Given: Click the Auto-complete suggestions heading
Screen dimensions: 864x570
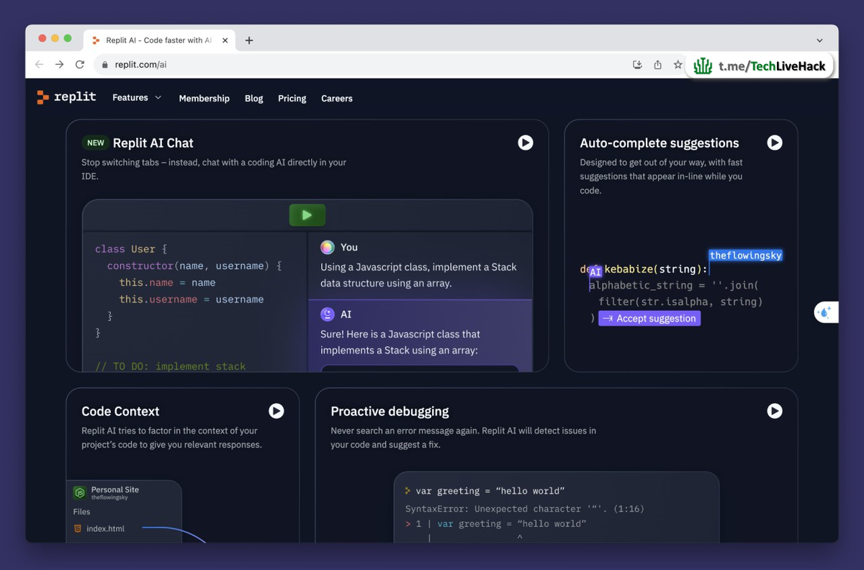Looking at the screenshot, I should point(660,143).
